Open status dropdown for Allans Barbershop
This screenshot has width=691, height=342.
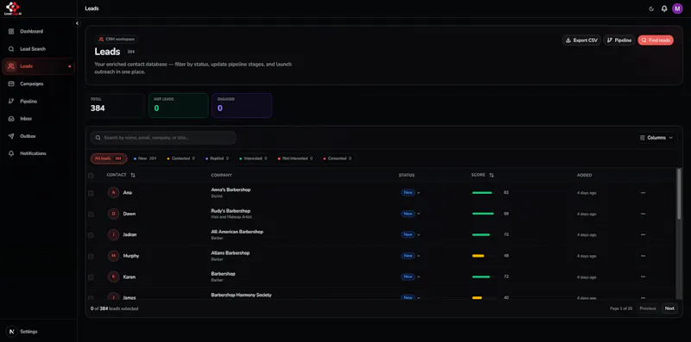[410, 256]
